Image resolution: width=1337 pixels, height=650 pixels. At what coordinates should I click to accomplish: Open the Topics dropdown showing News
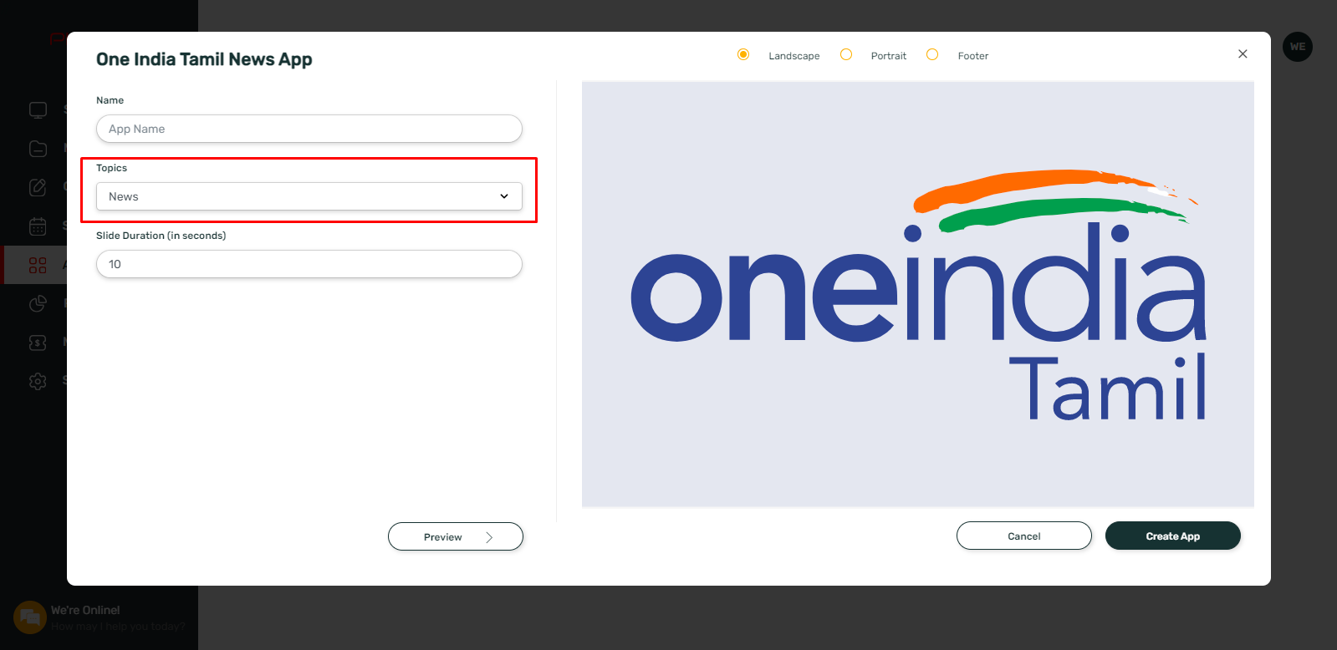(x=309, y=196)
